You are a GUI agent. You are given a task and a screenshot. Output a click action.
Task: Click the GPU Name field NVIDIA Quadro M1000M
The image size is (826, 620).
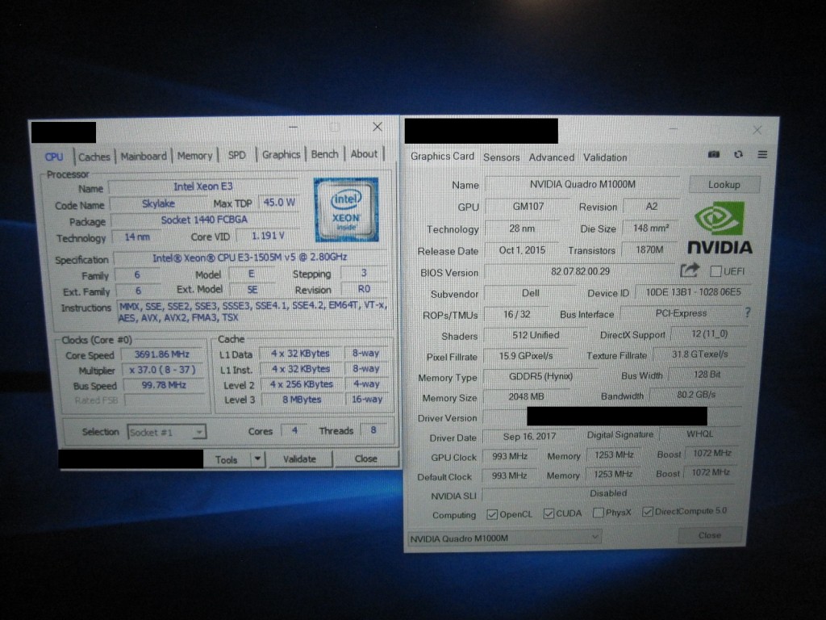[582, 185]
